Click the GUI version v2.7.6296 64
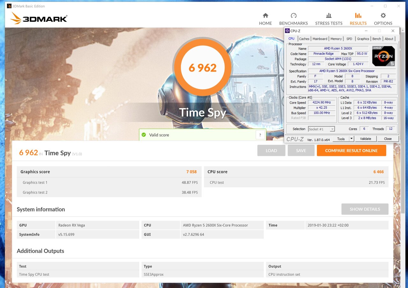408x288 pixels. [x=222, y=234]
